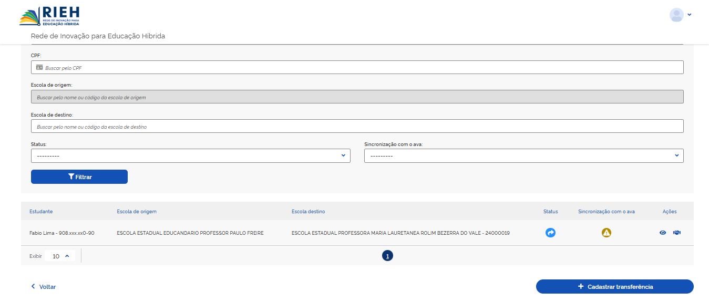Click the Status column header in the table
This screenshot has height=302, width=709.
click(551, 212)
